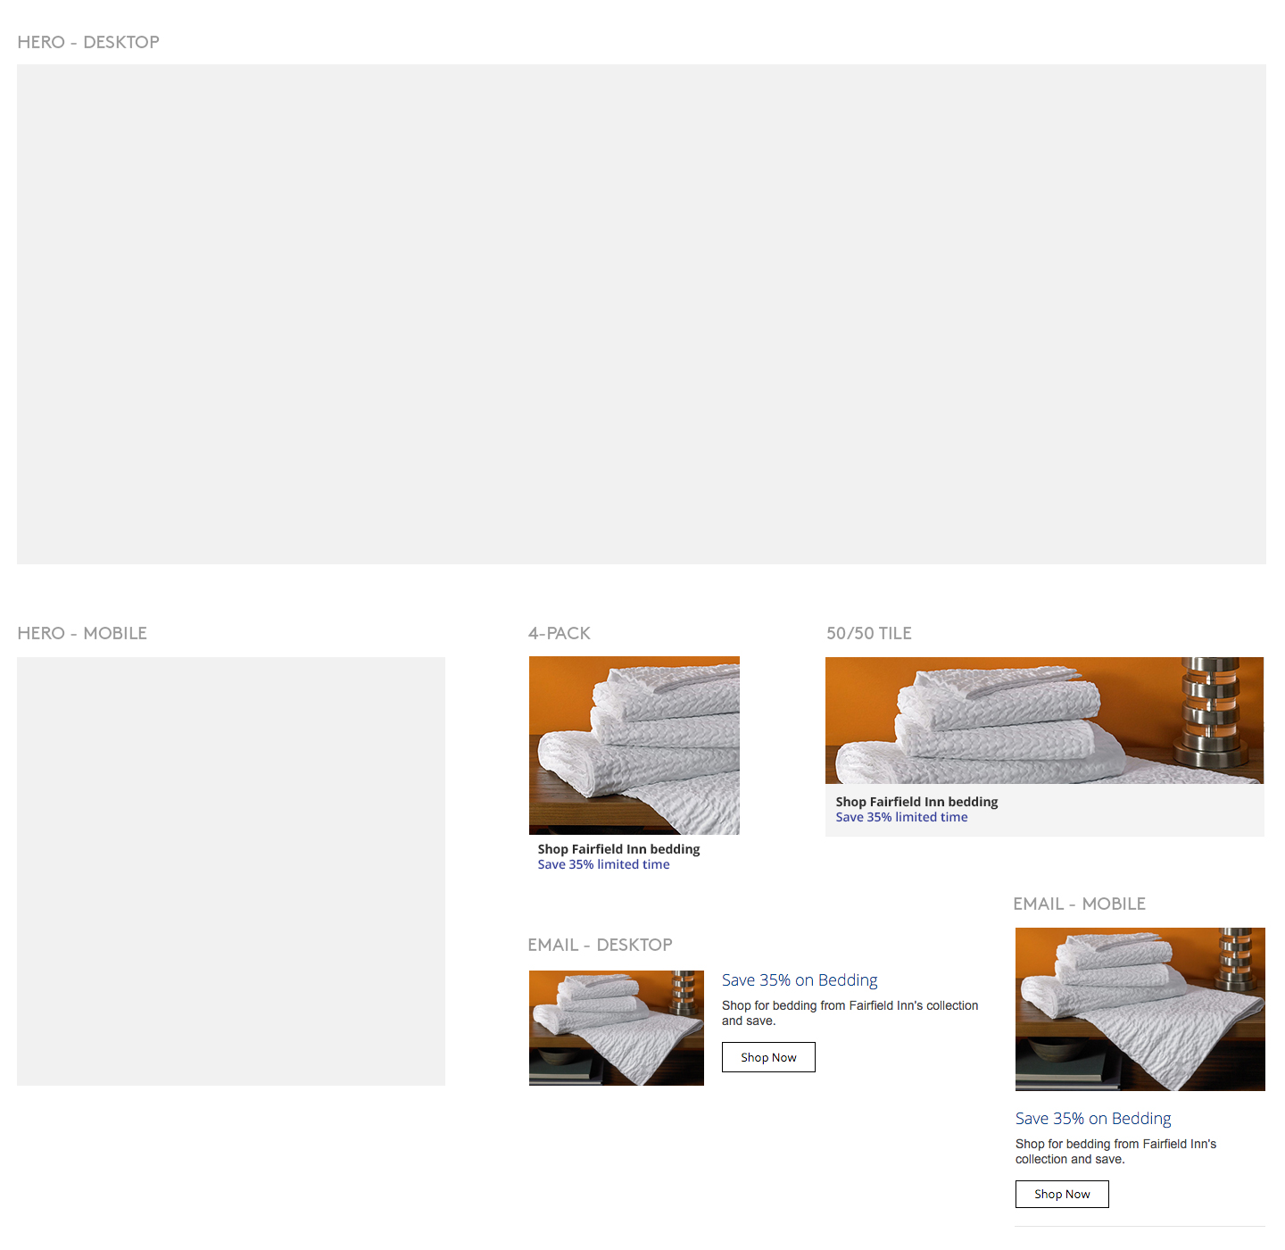Click the Hero Desktop gray placeholder banner
Image resolution: width=1285 pixels, height=1250 pixels.
pos(641,313)
